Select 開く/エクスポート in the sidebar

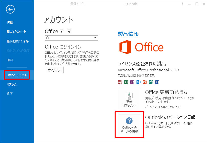[x=16, y=32]
